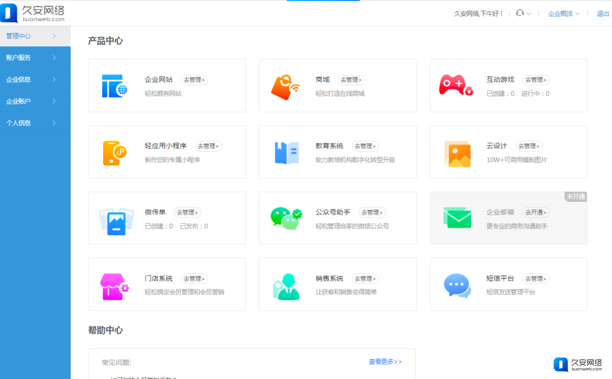The image size is (612, 379).
Task: Click the 10W+可商用模板图片 description
Action: click(x=517, y=160)
